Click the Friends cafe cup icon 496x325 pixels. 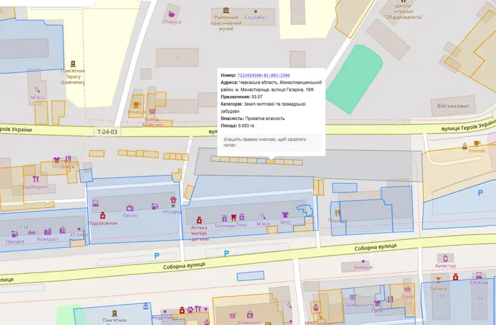coord(477,144)
